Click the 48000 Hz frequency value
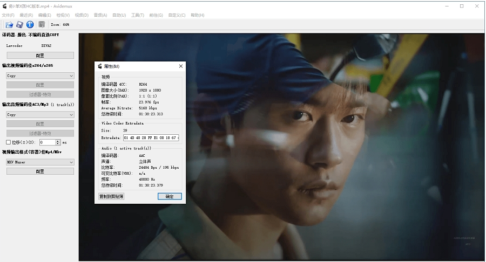 pos(147,180)
